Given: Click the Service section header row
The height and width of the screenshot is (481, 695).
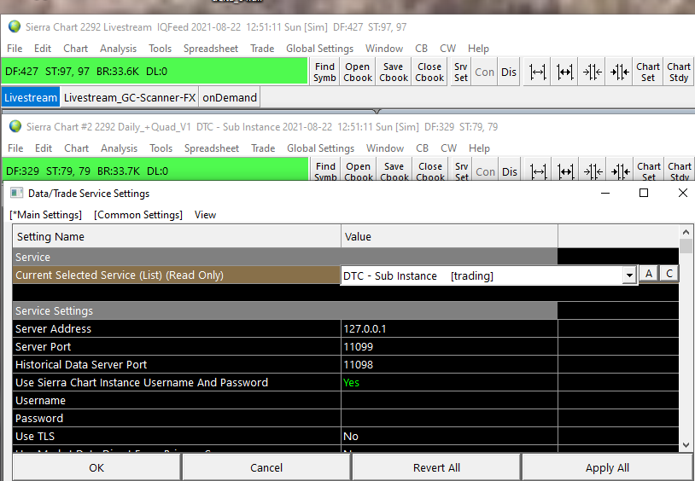Looking at the screenshot, I should pyautogui.click(x=285, y=257).
